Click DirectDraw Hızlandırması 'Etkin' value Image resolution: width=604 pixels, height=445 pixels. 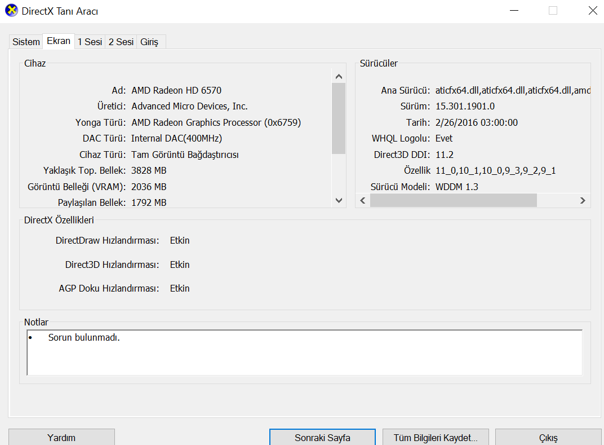click(180, 240)
